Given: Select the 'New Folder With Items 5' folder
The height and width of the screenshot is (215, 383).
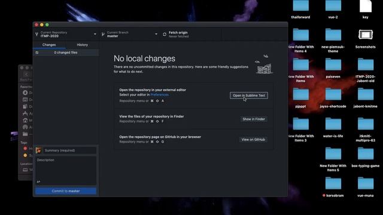Looking at the screenshot, I should 333,159.
